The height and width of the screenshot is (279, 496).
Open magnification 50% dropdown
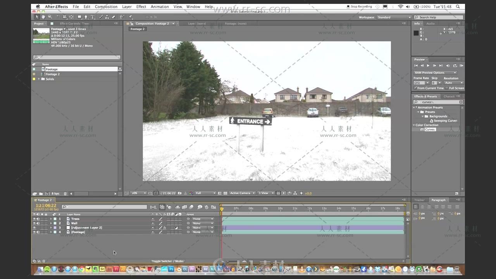[x=138, y=193]
